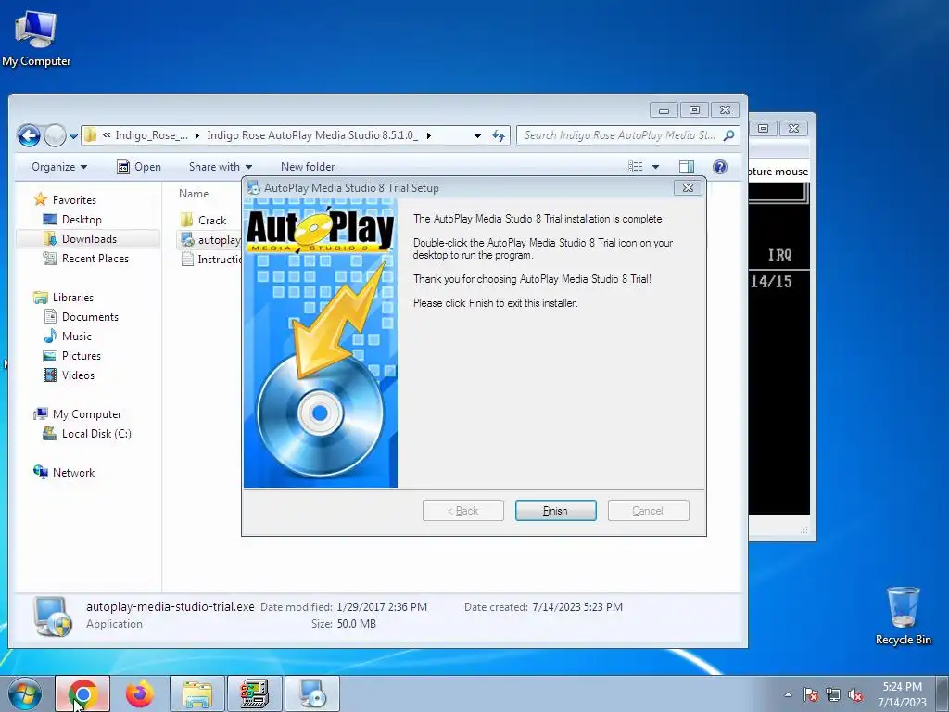
Task: Expand breadcrumb arrow after AutoPlay Media Studio 8.5.1.0_
Action: click(428, 135)
